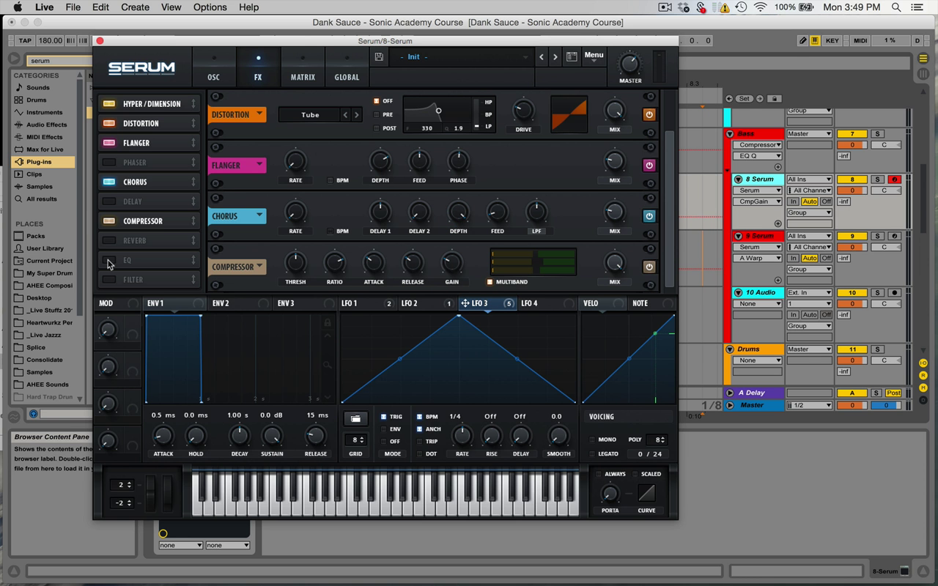Click Live's pencil draw mode button
The height and width of the screenshot is (586, 938).
tap(803, 41)
